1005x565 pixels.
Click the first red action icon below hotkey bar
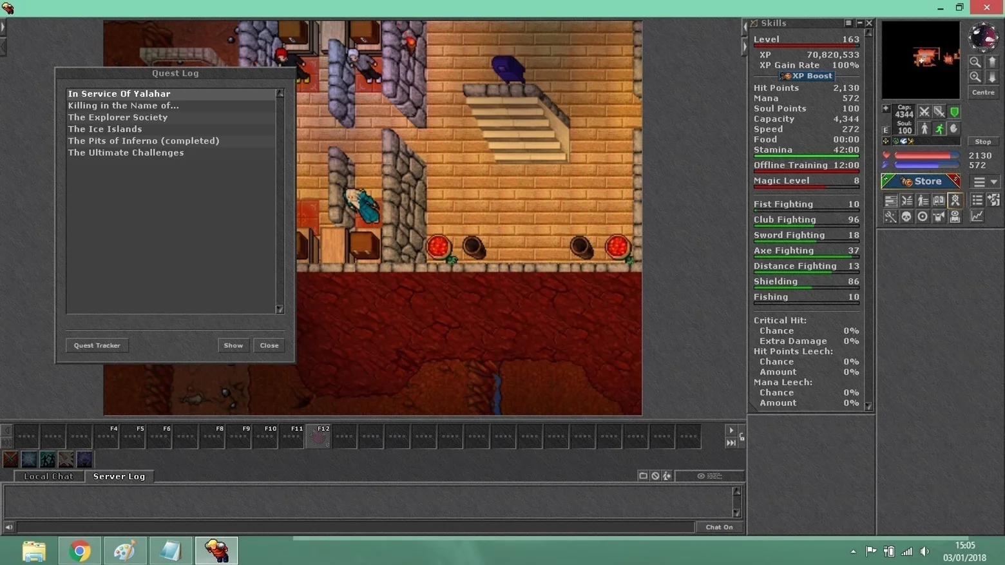pyautogui.click(x=10, y=459)
